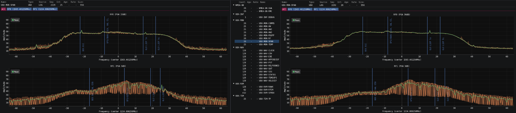Screen dimensions: 516x113
Task: Collapse the UBX-INF tree group
Action: point(234,14)
